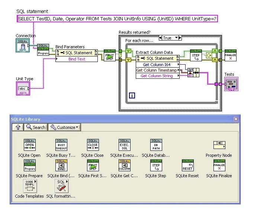The height and width of the screenshot is (211, 257).
Task: Select the Get Column String method row
Action: pyautogui.click(x=158, y=76)
